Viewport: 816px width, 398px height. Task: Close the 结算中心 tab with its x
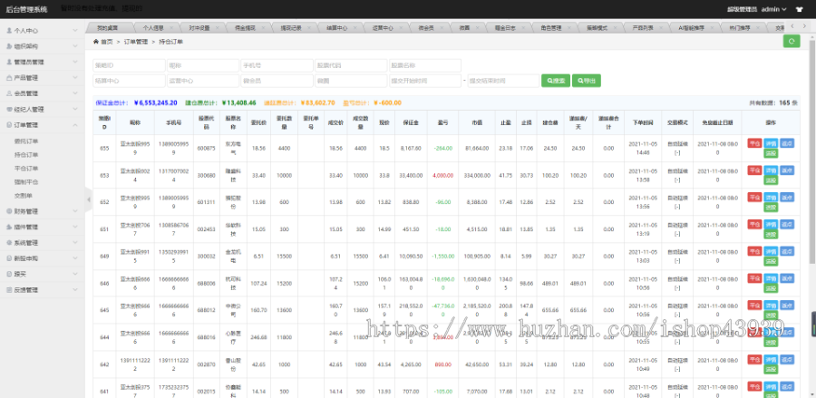356,28
